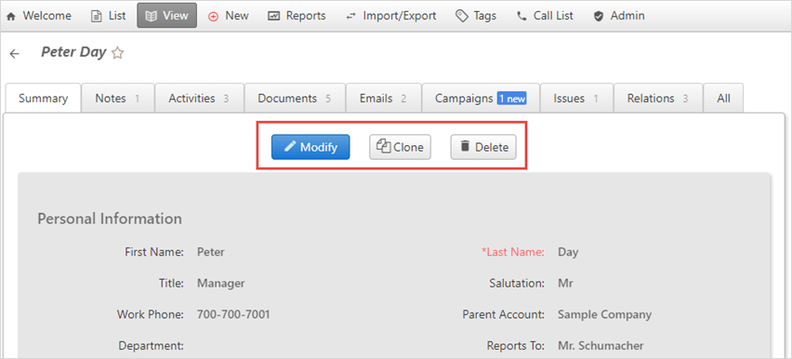
Task: Click the Peter Day record title
Action: (x=73, y=52)
